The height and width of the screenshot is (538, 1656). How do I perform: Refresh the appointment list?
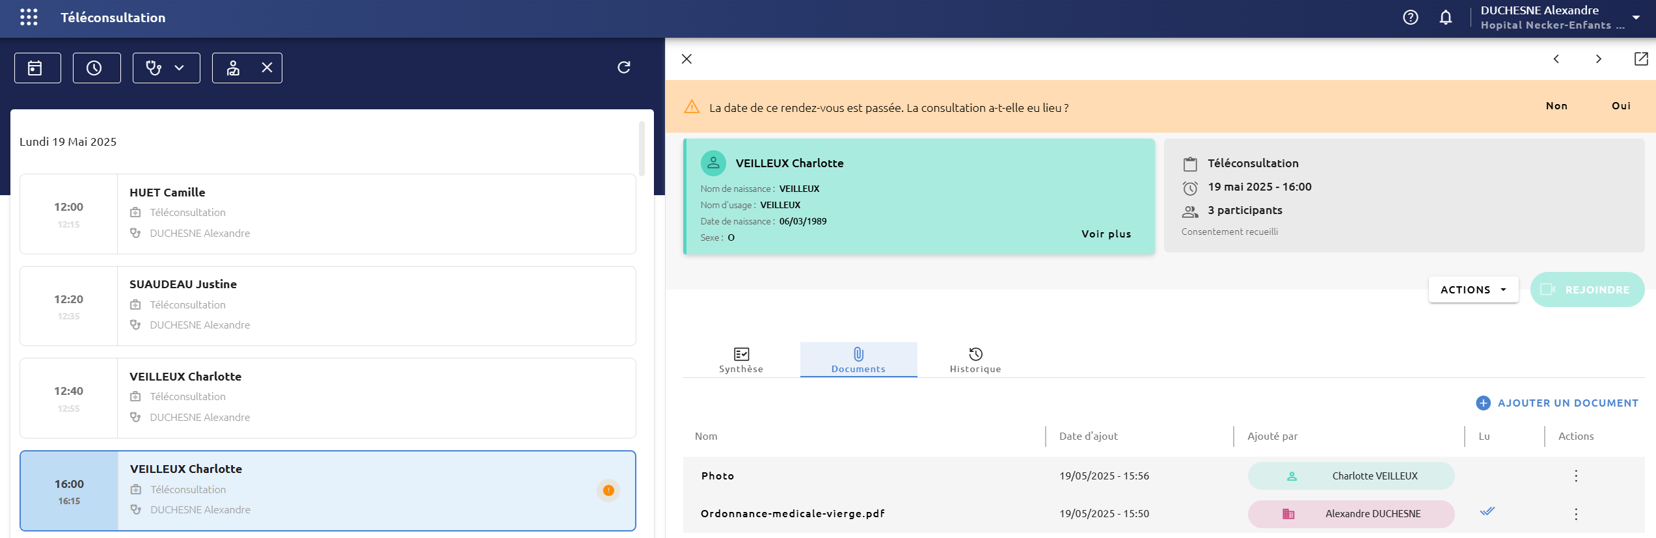(x=624, y=68)
